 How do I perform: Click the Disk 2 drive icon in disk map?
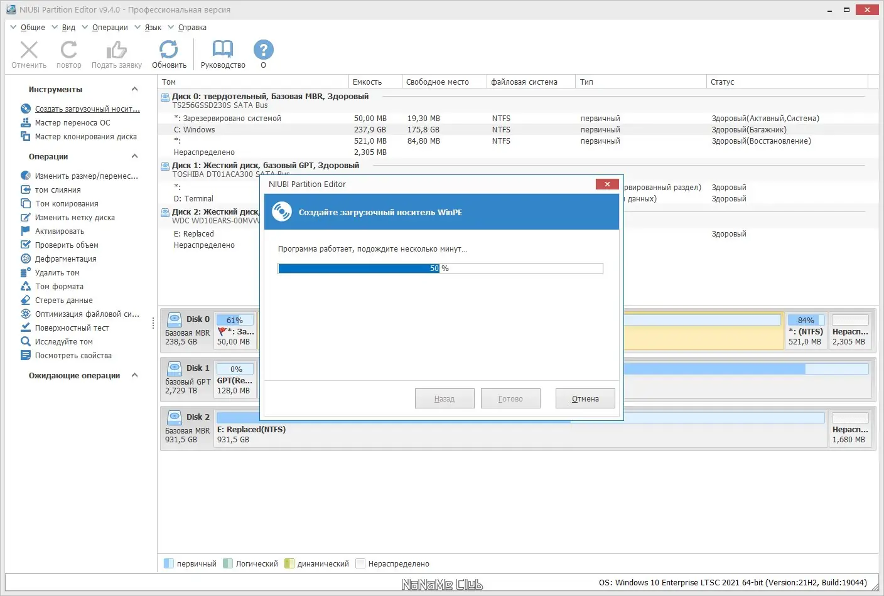click(175, 417)
